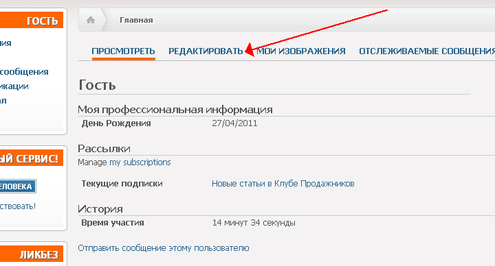Click the home icon in breadcrumb

(91, 20)
